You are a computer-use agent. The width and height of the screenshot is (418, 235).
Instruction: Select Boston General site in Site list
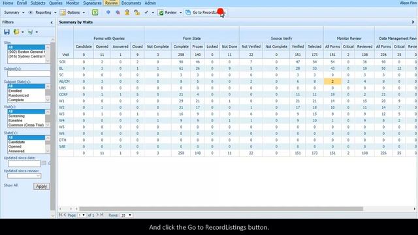[x=26, y=52]
